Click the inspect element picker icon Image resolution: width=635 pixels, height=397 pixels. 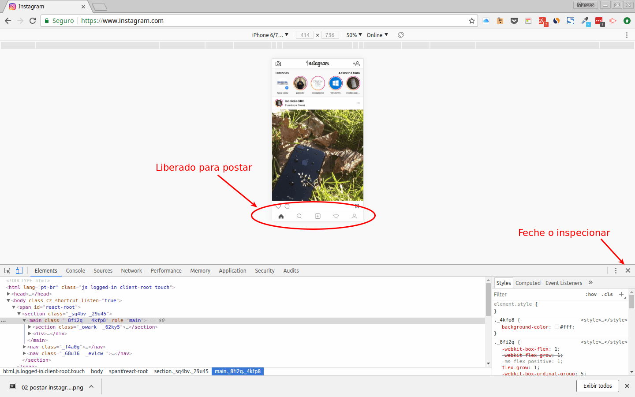7,271
